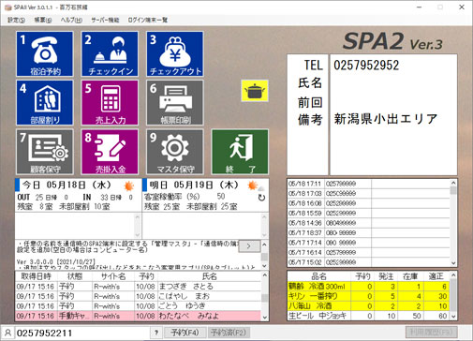Click the サイト名 column header
The height and width of the screenshot is (341, 473).
(x=113, y=276)
